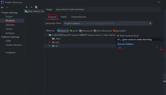
Task: Open SDKs platform settings
Action: pos(8,41)
